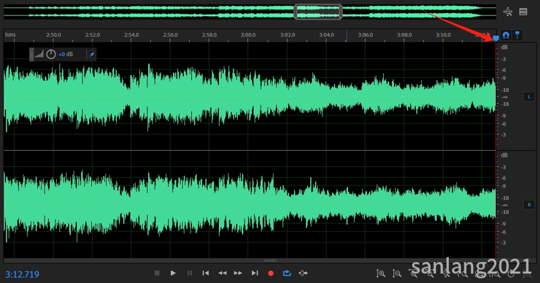This screenshot has height=283, width=540.
Task: Jump to the next marker
Action: [x=255, y=273]
